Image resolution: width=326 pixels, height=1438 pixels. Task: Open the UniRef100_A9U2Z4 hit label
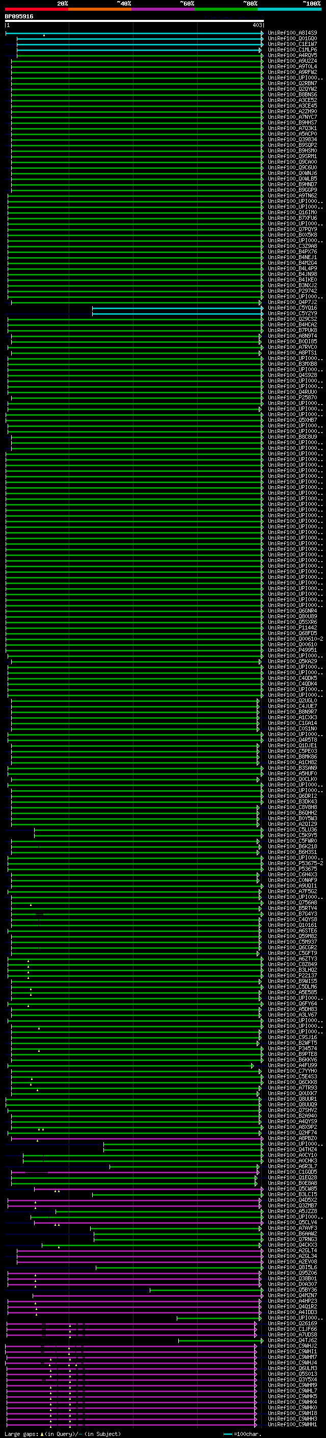point(292,61)
